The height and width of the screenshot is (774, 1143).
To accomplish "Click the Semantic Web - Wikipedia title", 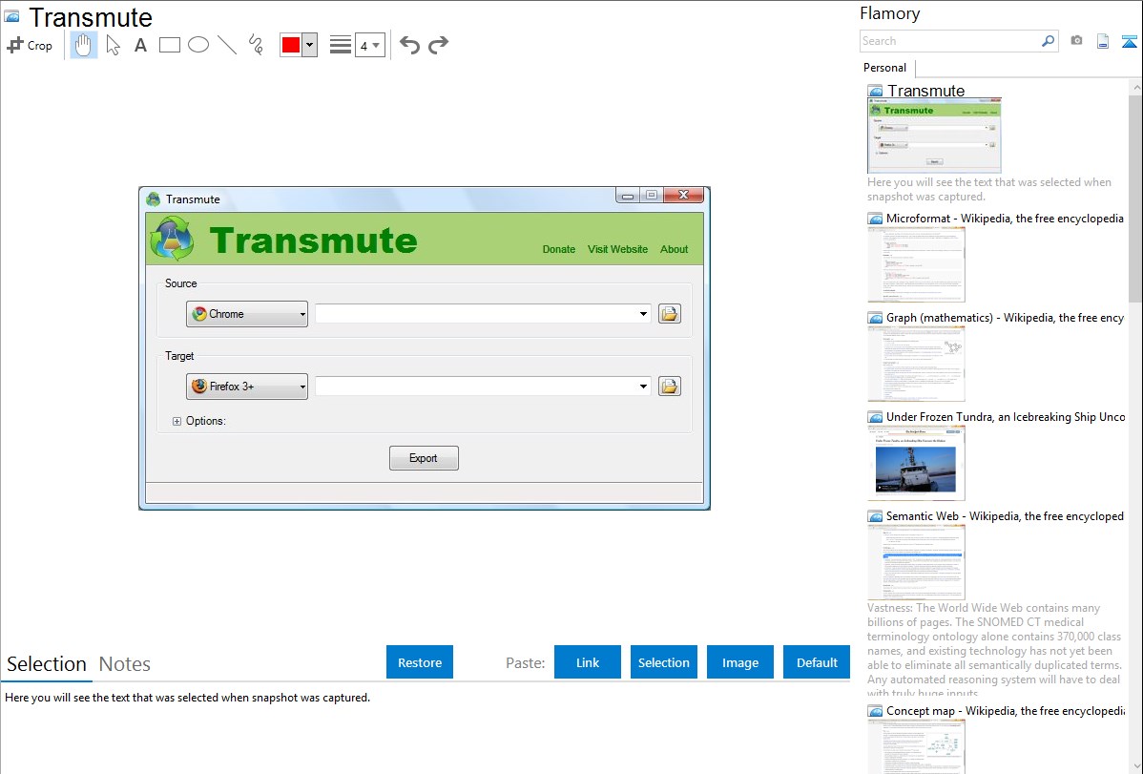I will coord(1005,515).
